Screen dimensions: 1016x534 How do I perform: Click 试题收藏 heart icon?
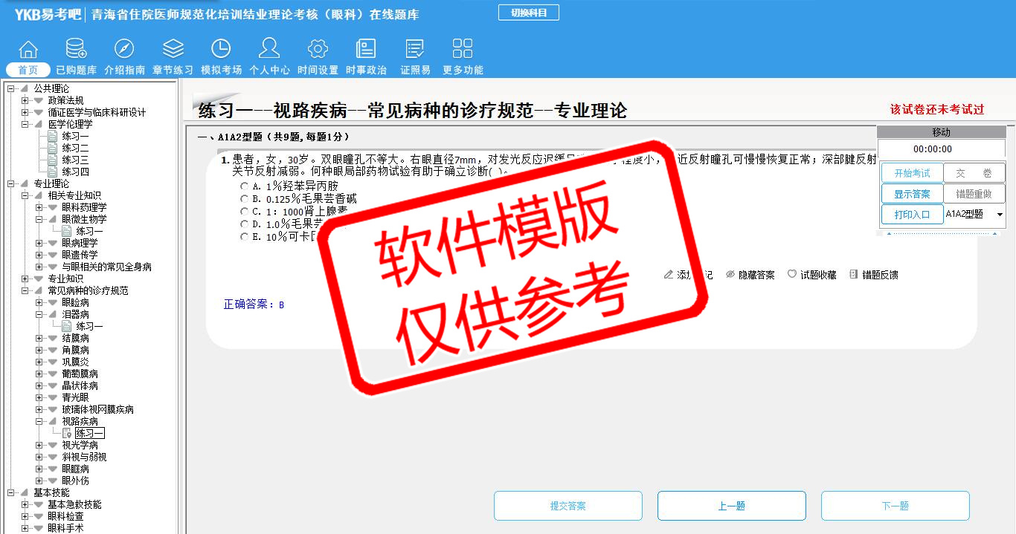792,275
